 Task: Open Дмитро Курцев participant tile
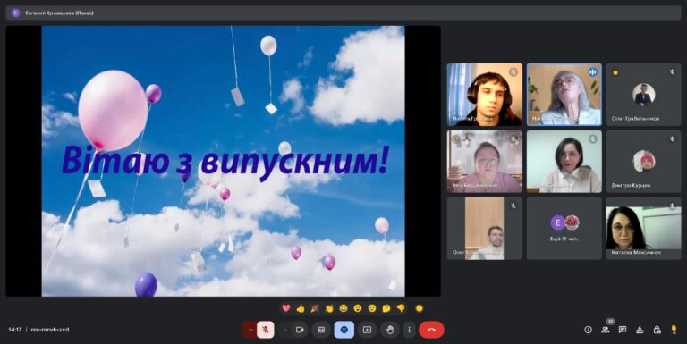644,161
